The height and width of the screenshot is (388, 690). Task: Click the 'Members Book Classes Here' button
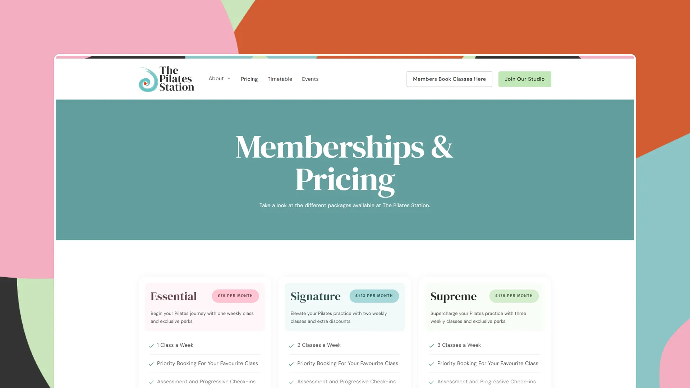click(449, 79)
